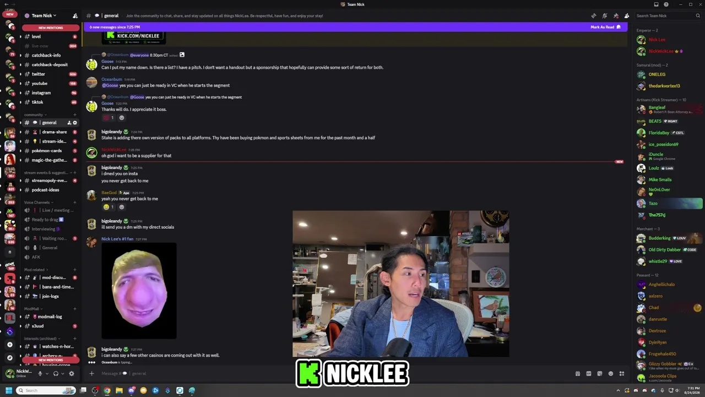Viewport: 705px width, 397px height.
Task: Click the Oceanbum username in chat
Action: [111, 79]
